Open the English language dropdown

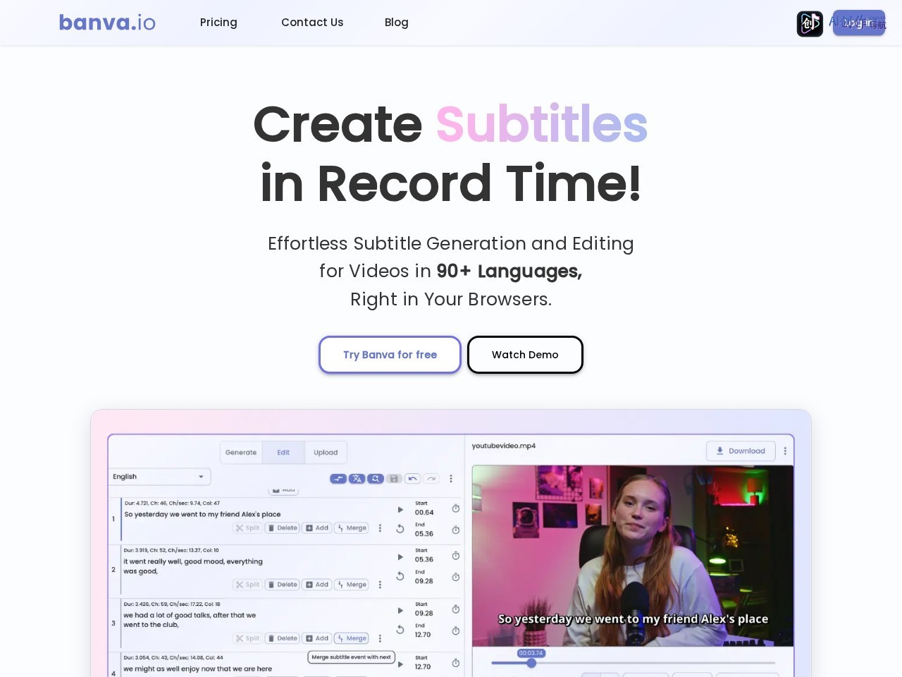159,477
